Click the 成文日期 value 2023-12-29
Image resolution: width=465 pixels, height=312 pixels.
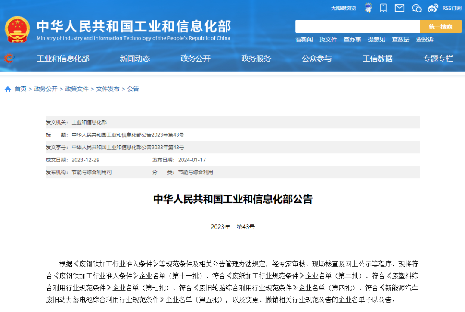click(85, 160)
